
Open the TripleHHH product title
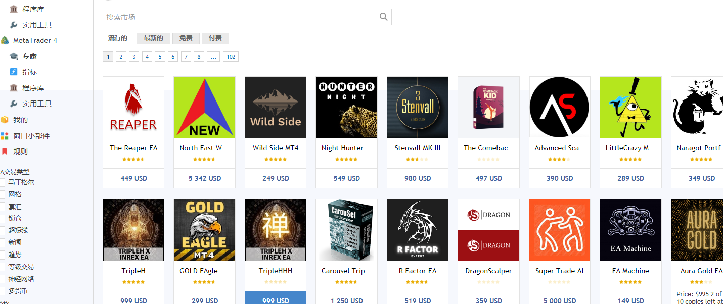[x=276, y=271]
